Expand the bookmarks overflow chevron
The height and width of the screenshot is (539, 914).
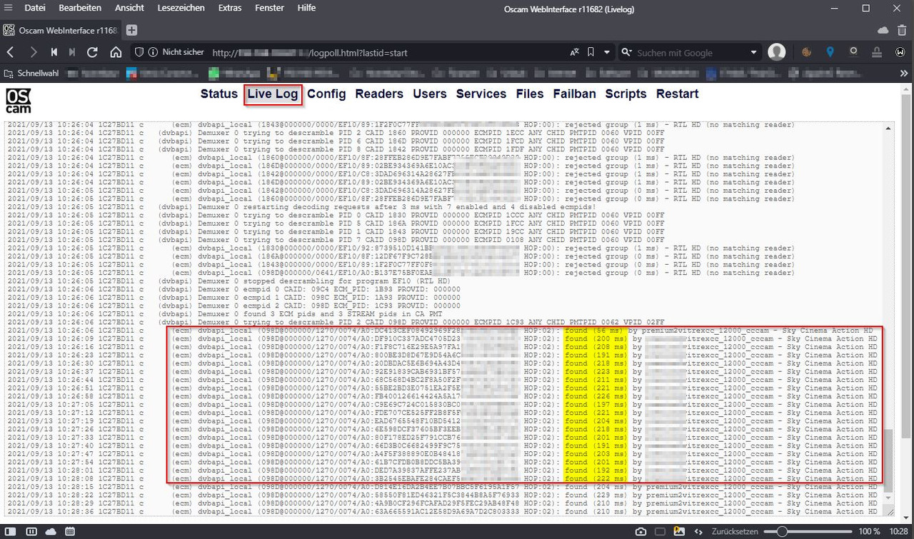pyautogui.click(x=904, y=72)
